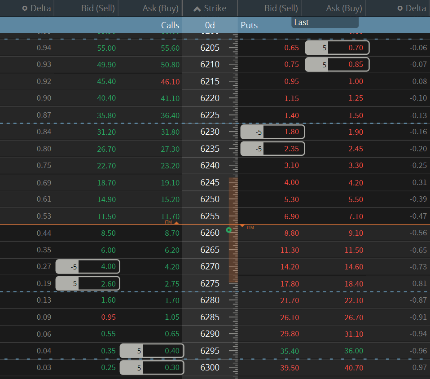Select the puts Bid (Sell) column header
The image size is (430, 379).
click(x=281, y=8)
